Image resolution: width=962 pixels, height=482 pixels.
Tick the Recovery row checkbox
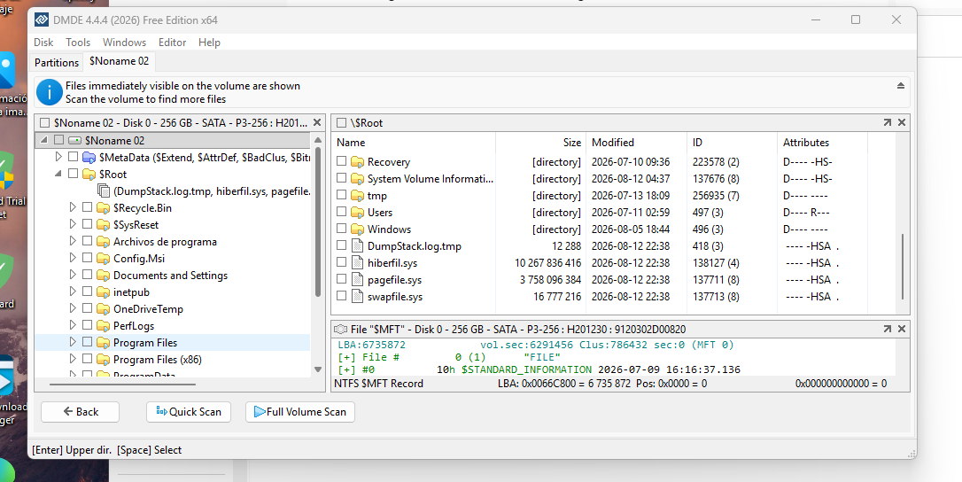point(342,162)
